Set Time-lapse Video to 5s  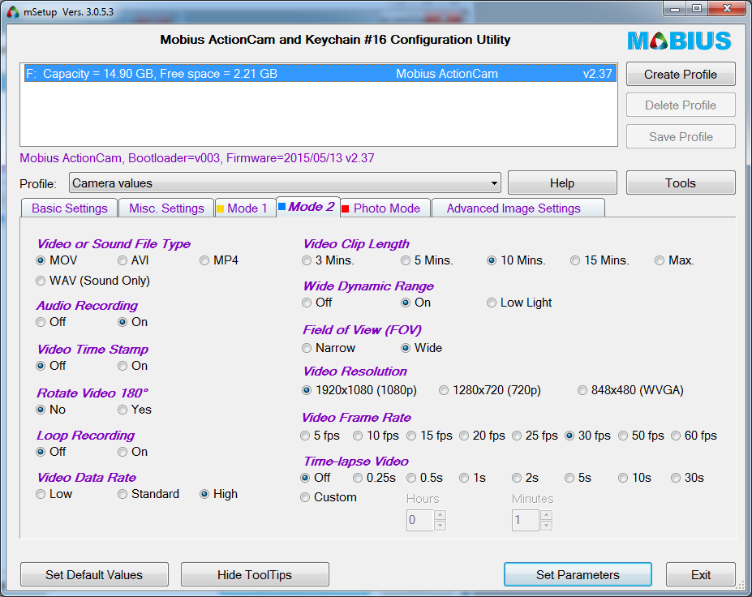pyautogui.click(x=578, y=478)
